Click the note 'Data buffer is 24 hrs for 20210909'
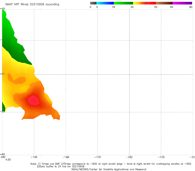Image resolution: width=195 pixels, height=171 pixels. pyautogui.click(x=61, y=167)
